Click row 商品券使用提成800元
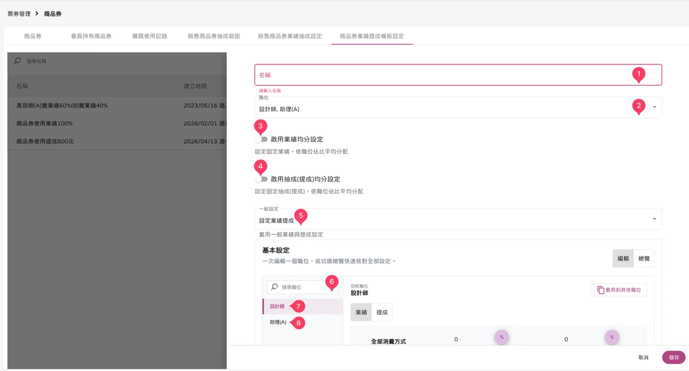The image size is (689, 371). pyautogui.click(x=117, y=141)
